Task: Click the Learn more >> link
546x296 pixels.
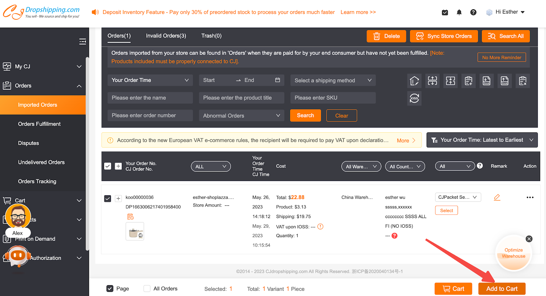Action: (x=358, y=12)
